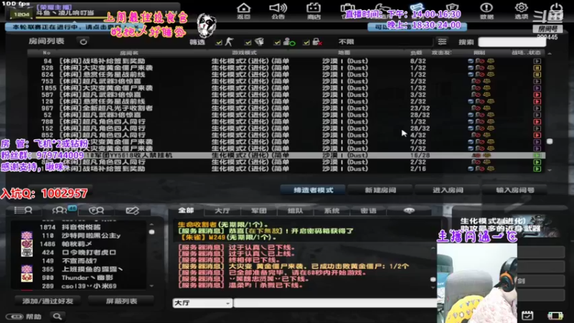574x323 pixels.
Task: Click the battery-shaped icon at bottom right
Action: (555, 315)
